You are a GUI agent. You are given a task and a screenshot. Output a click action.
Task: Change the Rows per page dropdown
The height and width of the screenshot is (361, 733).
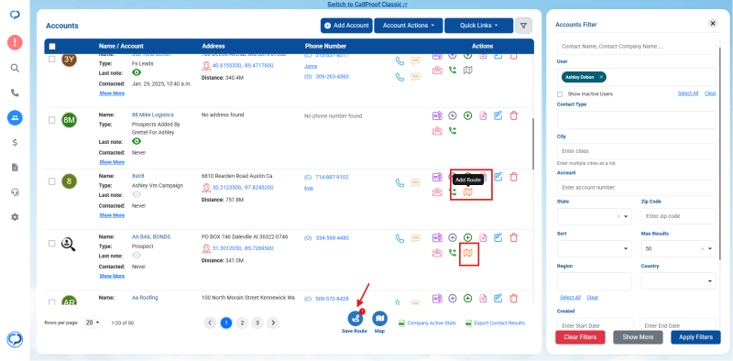coord(93,323)
